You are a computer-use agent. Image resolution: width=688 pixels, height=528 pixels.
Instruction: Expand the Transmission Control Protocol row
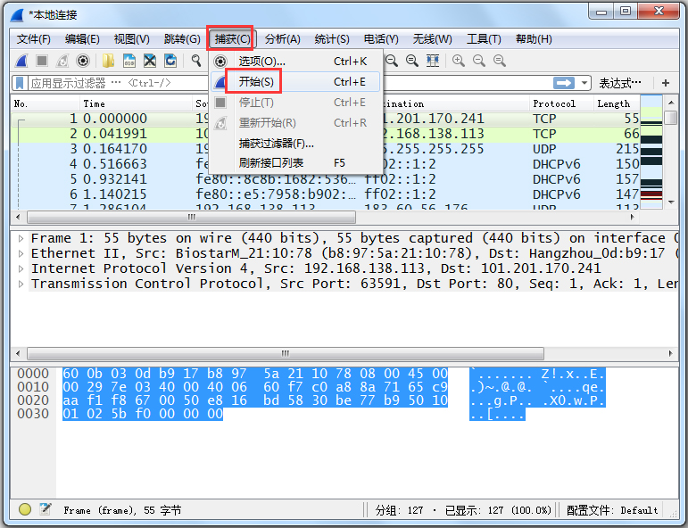point(21,284)
